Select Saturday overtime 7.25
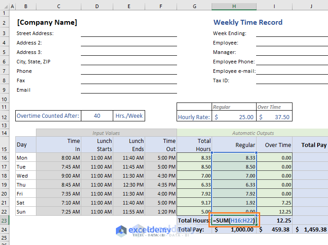This screenshot has width=328, height=245. click(274, 203)
